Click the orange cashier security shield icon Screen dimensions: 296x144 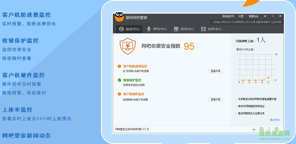pyautogui.click(x=128, y=46)
